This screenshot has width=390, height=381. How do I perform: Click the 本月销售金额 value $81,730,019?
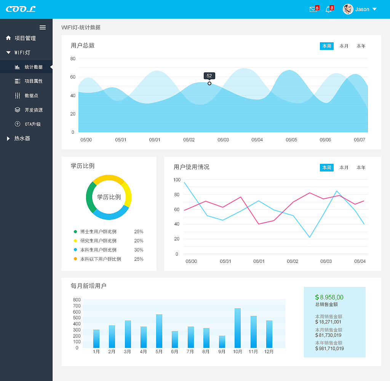click(x=328, y=335)
